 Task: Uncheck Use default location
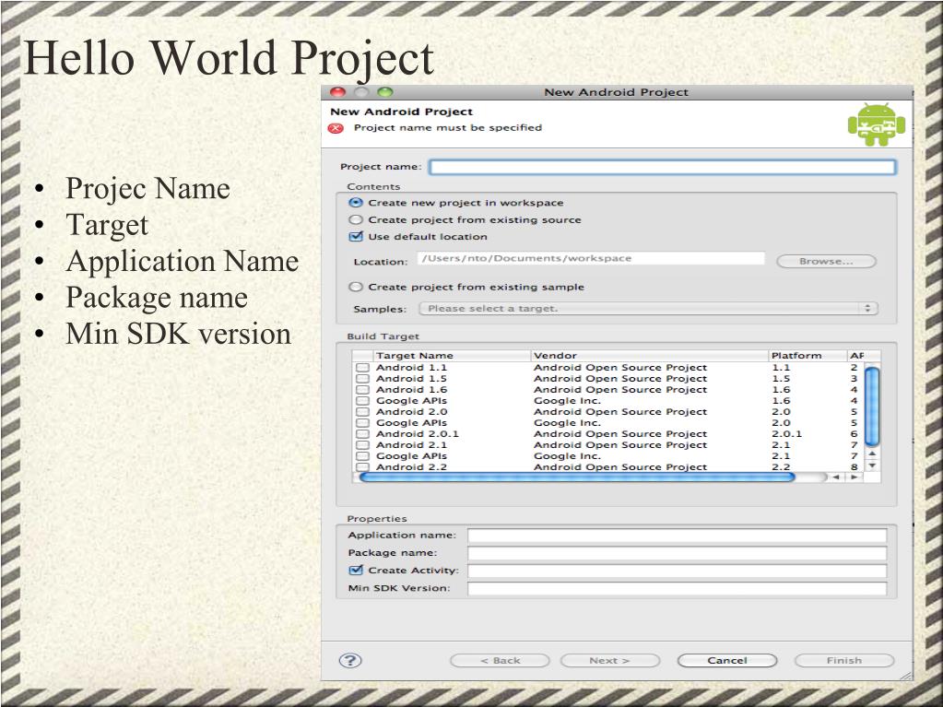pos(356,236)
